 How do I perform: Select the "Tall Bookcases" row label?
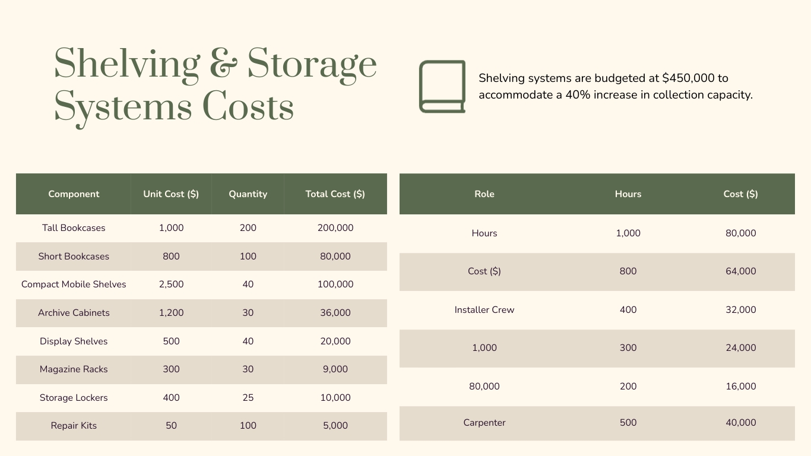coord(74,228)
